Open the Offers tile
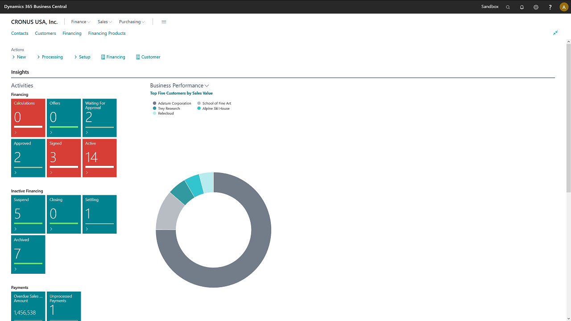The width and height of the screenshot is (571, 321). coord(64,118)
